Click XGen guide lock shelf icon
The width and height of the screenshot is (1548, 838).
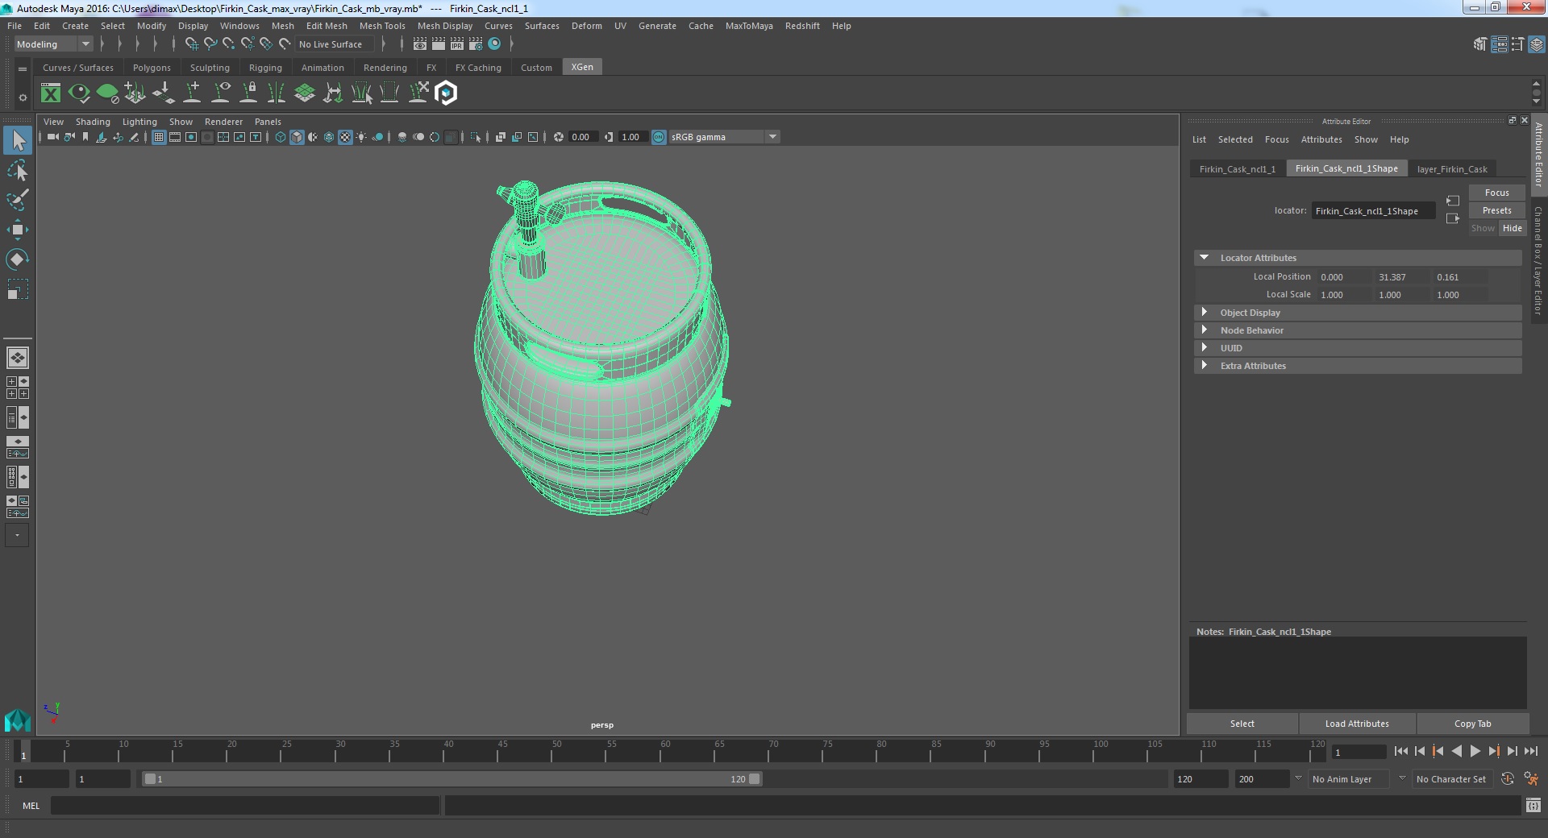(249, 93)
